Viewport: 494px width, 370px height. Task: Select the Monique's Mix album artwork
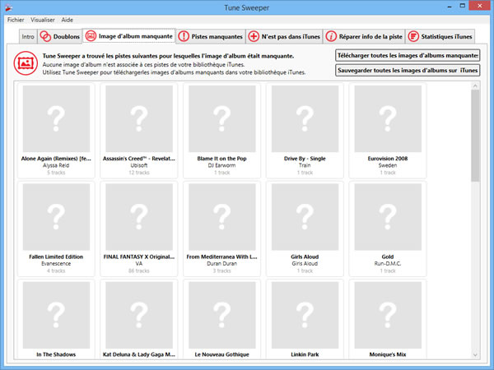pyautogui.click(x=388, y=315)
